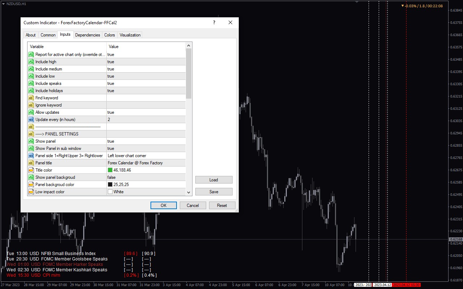Screen dimensions: 463x289
Task: Click the icon next to 'Allow updates'
Action: tap(31, 112)
